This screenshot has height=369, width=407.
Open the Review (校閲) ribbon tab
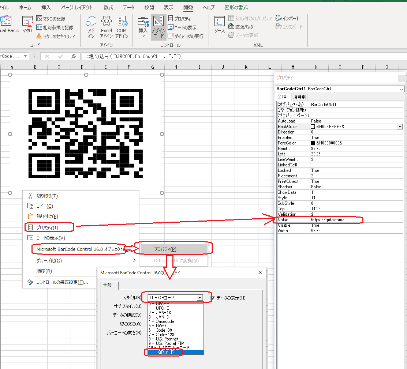pos(149,7)
